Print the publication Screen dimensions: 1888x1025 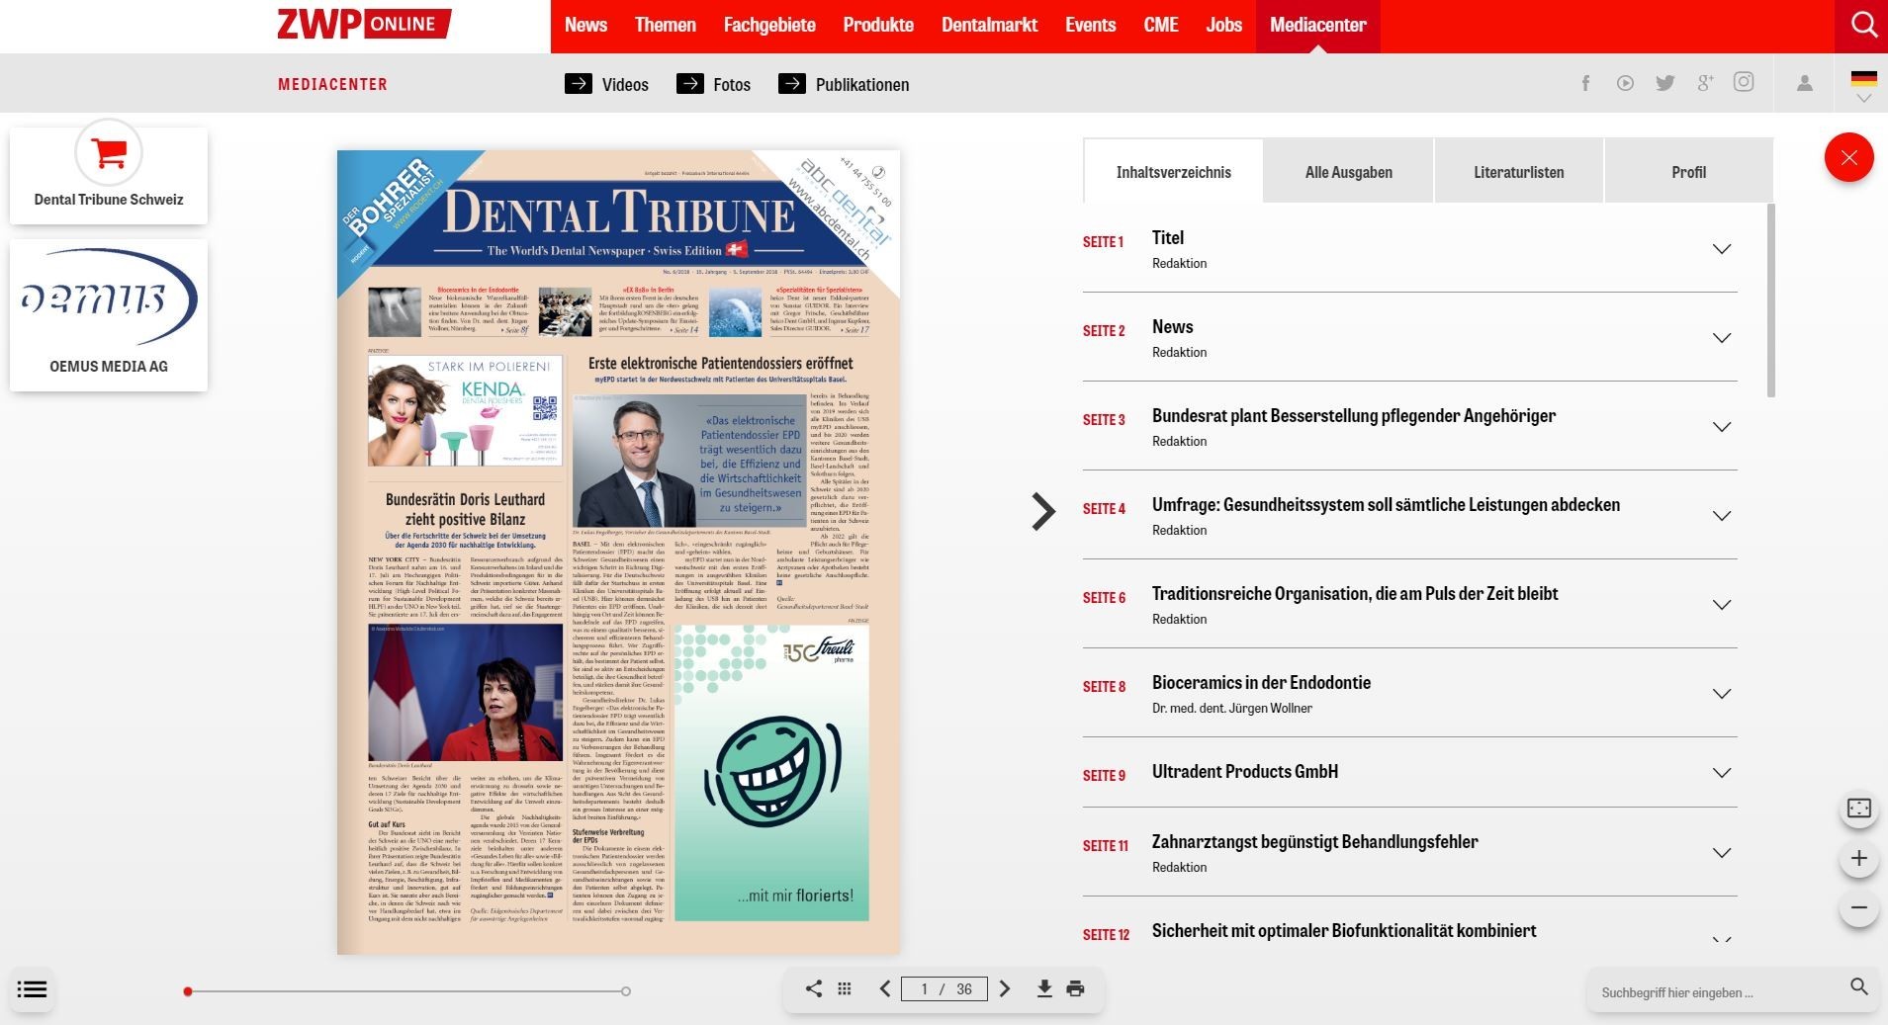coord(1076,988)
